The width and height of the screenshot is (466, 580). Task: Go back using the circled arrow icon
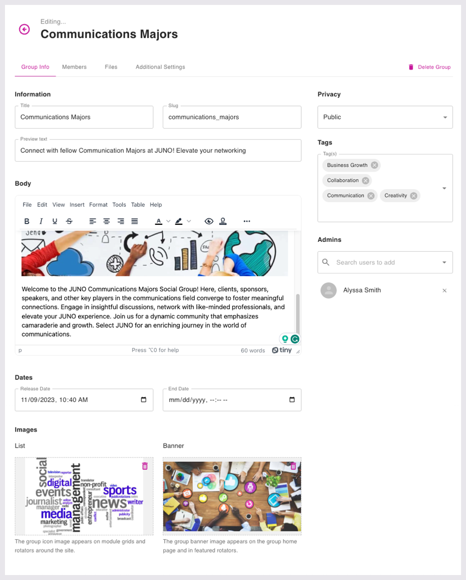(24, 29)
